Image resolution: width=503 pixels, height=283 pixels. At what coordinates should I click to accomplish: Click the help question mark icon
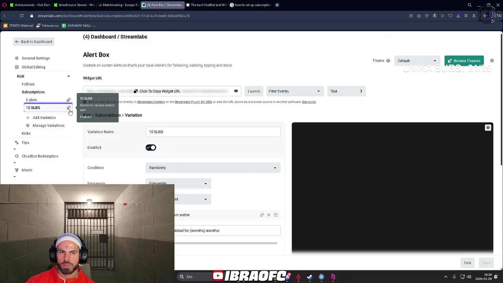(x=492, y=61)
